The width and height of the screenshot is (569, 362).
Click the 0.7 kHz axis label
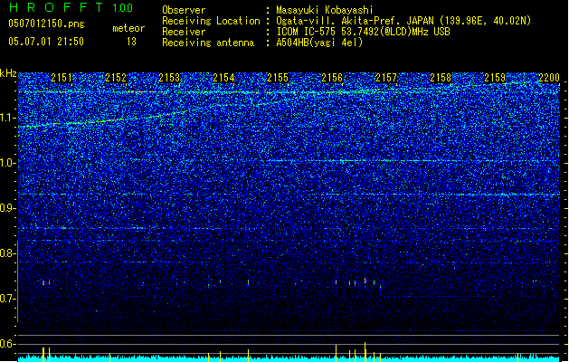click(8, 299)
